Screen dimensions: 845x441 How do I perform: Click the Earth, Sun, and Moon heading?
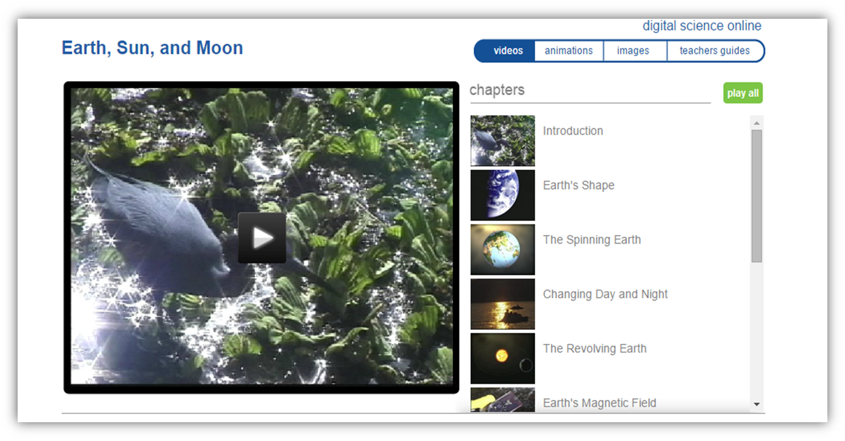152,48
